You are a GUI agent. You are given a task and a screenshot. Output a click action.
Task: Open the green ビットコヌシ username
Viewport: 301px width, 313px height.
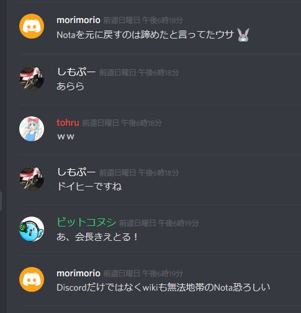86,222
